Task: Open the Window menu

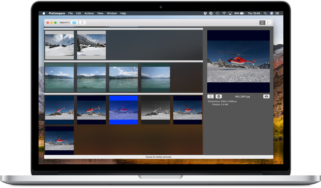Action: coord(112,13)
